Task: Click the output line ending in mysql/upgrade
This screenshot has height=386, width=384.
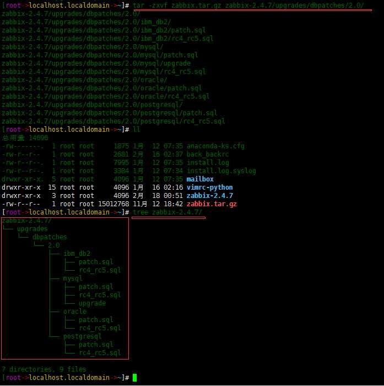Action: 96,63
